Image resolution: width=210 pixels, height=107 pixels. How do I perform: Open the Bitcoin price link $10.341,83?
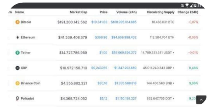99,22
